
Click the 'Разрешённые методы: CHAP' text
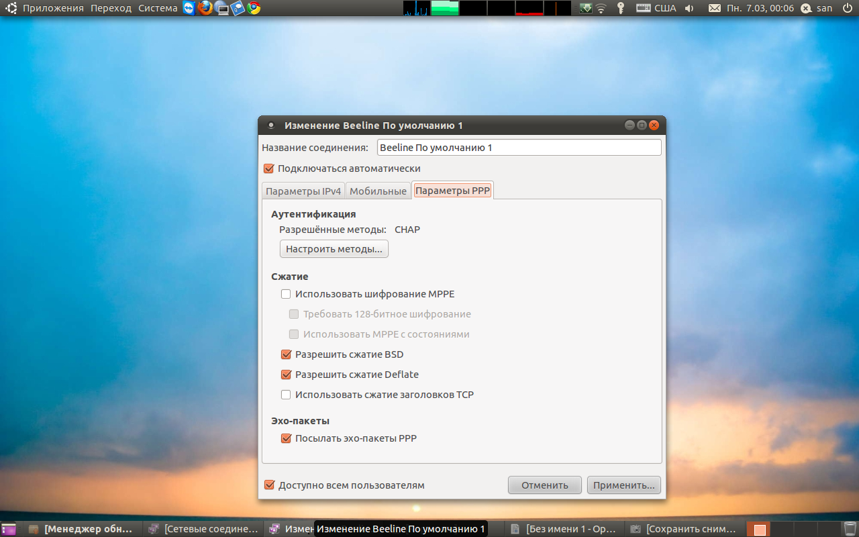(x=350, y=230)
